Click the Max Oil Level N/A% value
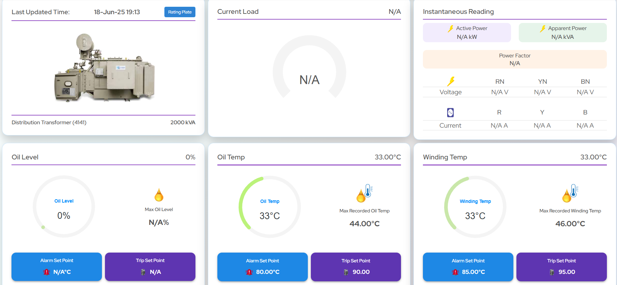 coord(159,223)
